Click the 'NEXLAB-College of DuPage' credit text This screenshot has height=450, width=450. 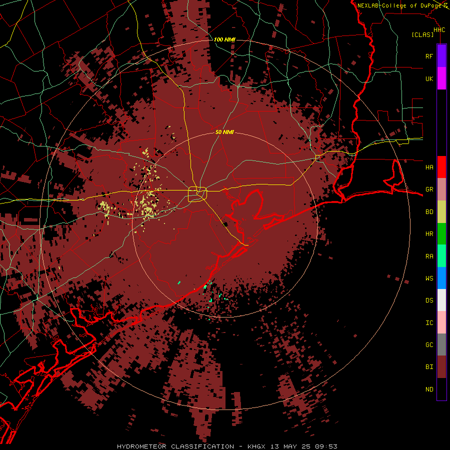400,5
